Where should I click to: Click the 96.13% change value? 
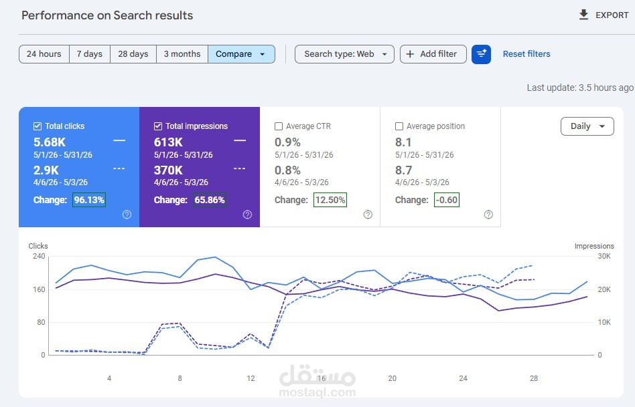pyautogui.click(x=89, y=200)
